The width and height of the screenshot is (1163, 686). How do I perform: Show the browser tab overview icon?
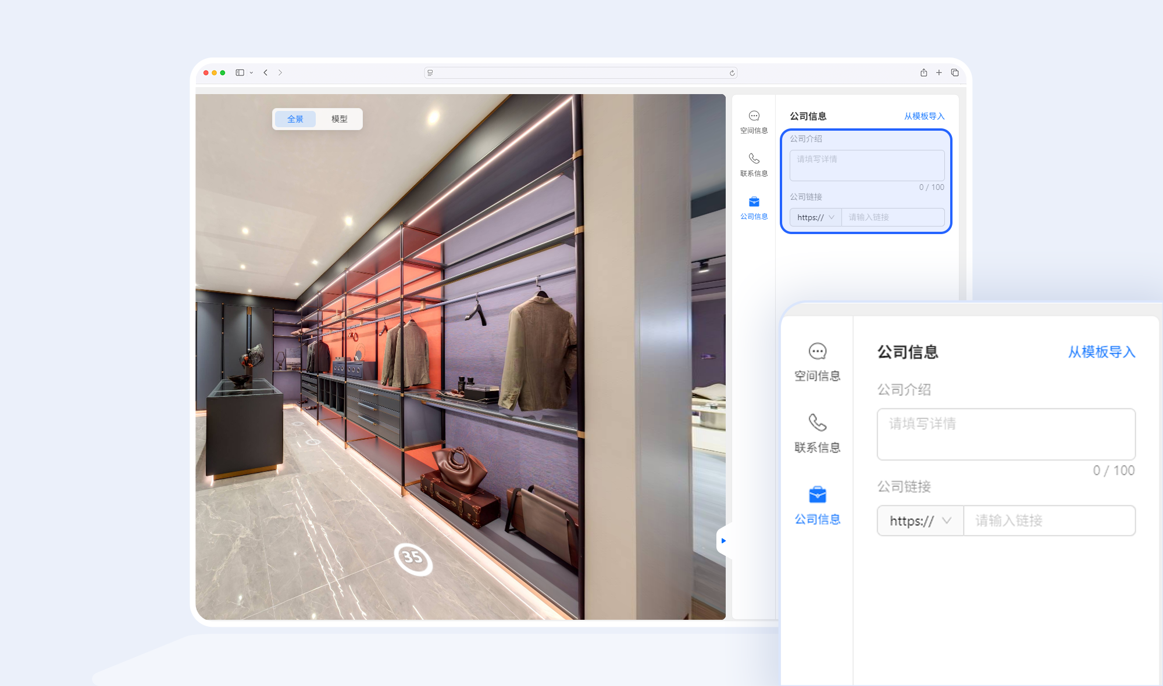(955, 73)
